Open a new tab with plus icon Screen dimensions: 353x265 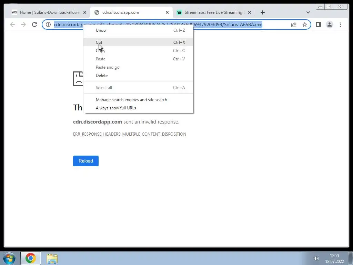(262, 12)
